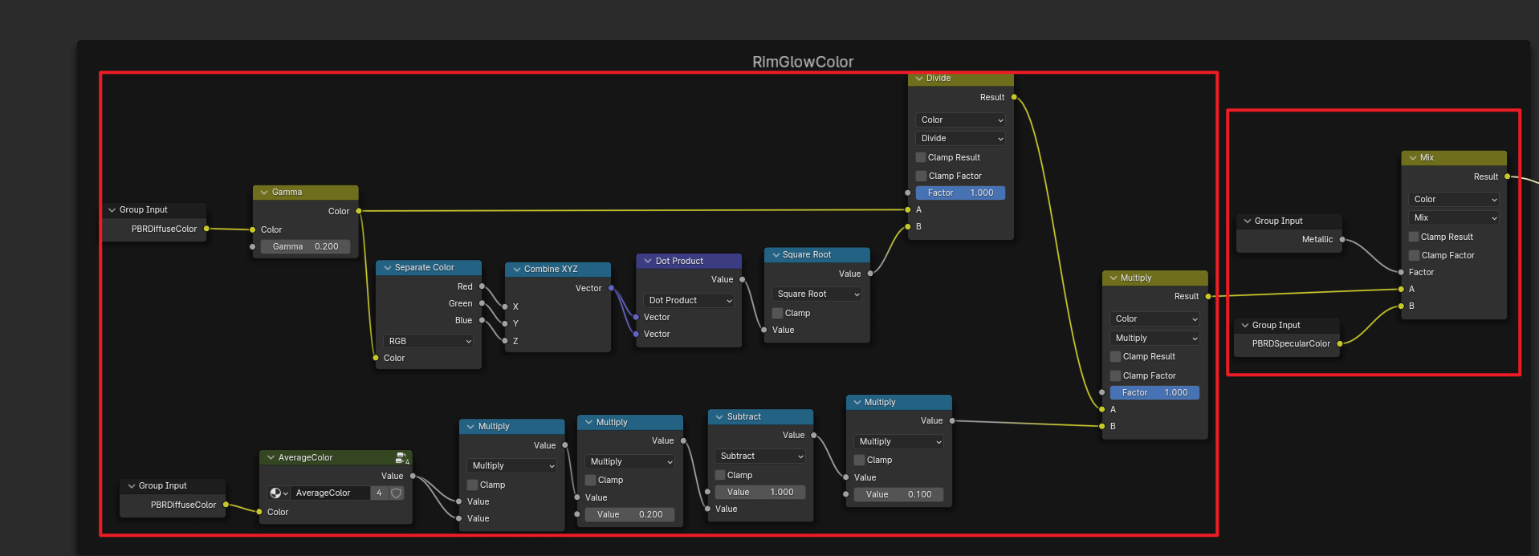The image size is (1539, 556).
Task: Select the RimGlowColor frame label
Action: click(802, 62)
